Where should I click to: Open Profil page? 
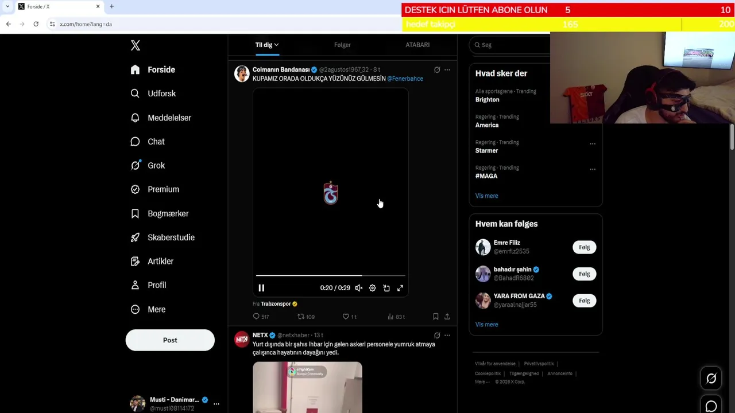pyautogui.click(x=148, y=285)
